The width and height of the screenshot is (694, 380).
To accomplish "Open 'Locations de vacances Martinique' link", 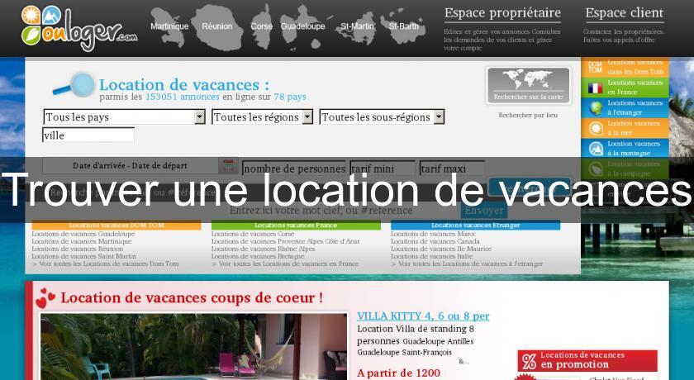I will click(x=82, y=241).
